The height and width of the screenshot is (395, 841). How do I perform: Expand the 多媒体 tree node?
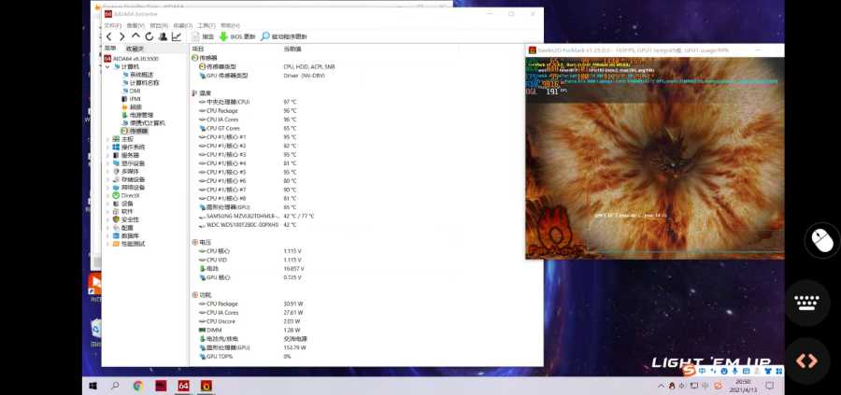(x=107, y=171)
